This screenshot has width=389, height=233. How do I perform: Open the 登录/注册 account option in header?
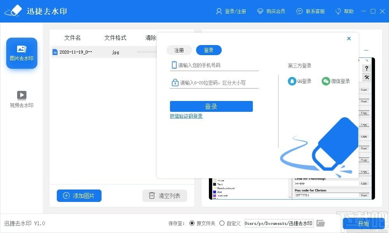pyautogui.click(x=231, y=11)
